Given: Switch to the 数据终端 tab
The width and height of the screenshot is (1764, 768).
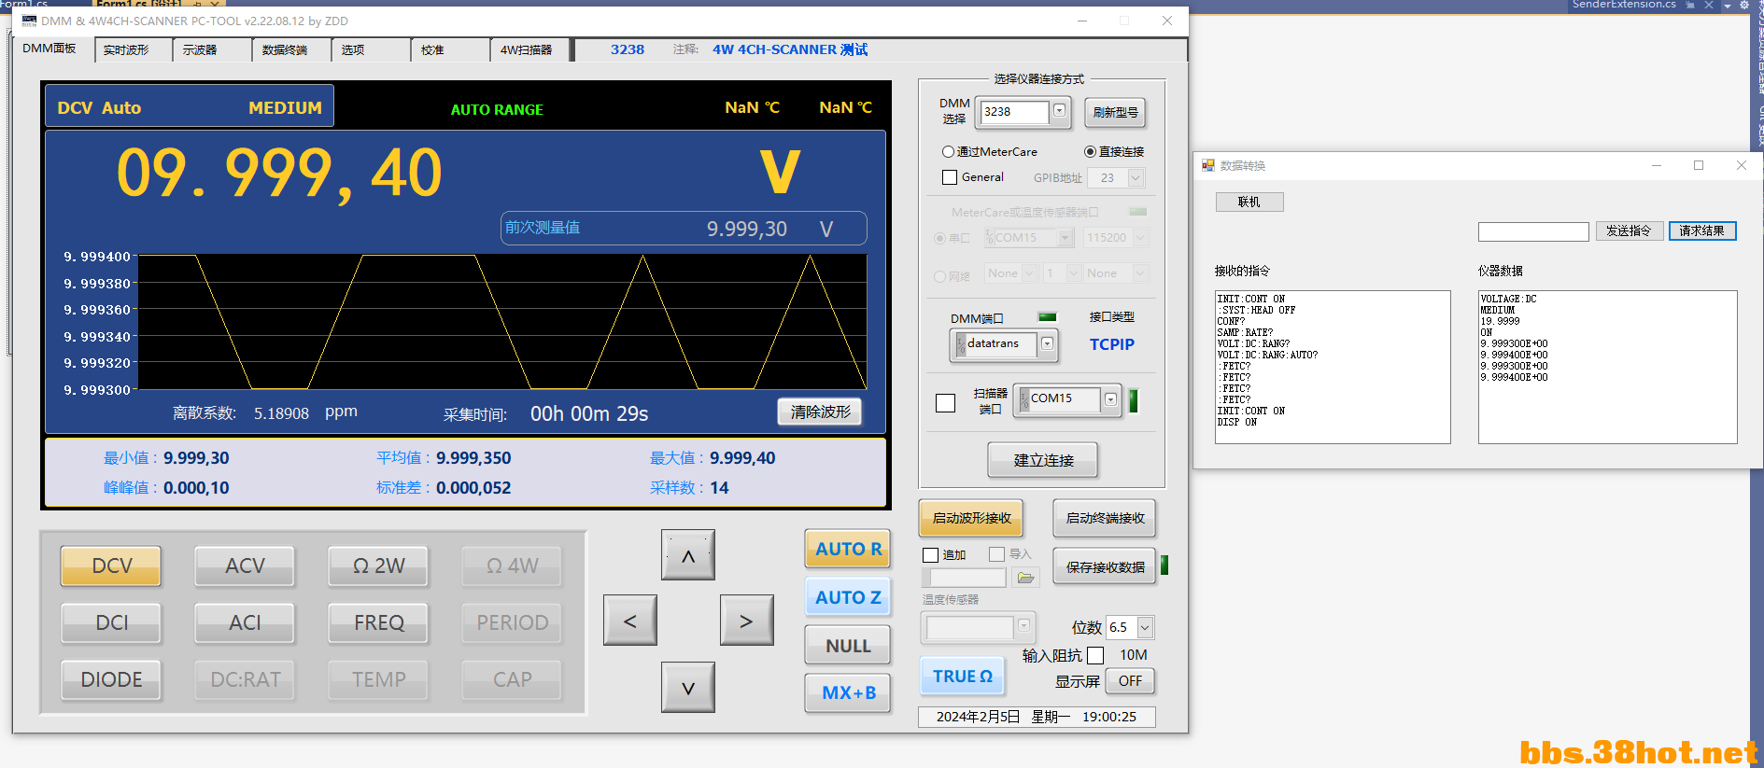Looking at the screenshot, I should point(290,50).
